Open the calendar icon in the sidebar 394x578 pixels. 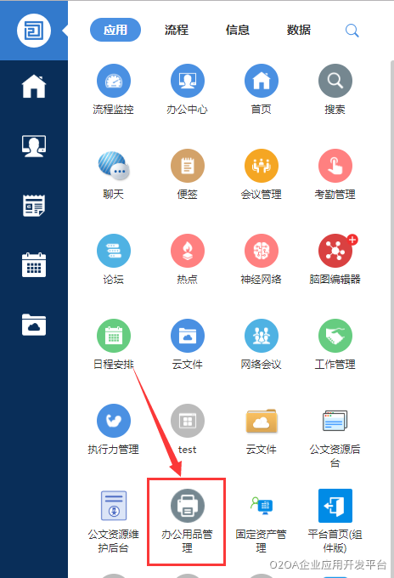(34, 265)
